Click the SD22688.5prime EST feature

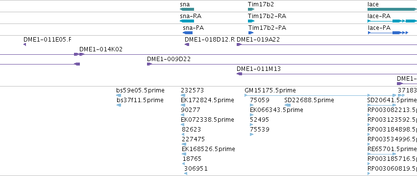[288, 105]
